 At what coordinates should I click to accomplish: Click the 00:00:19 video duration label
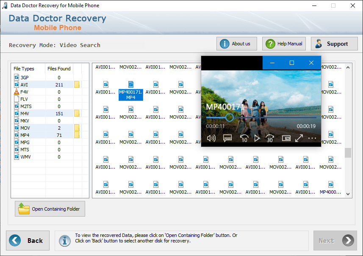pos(306,126)
